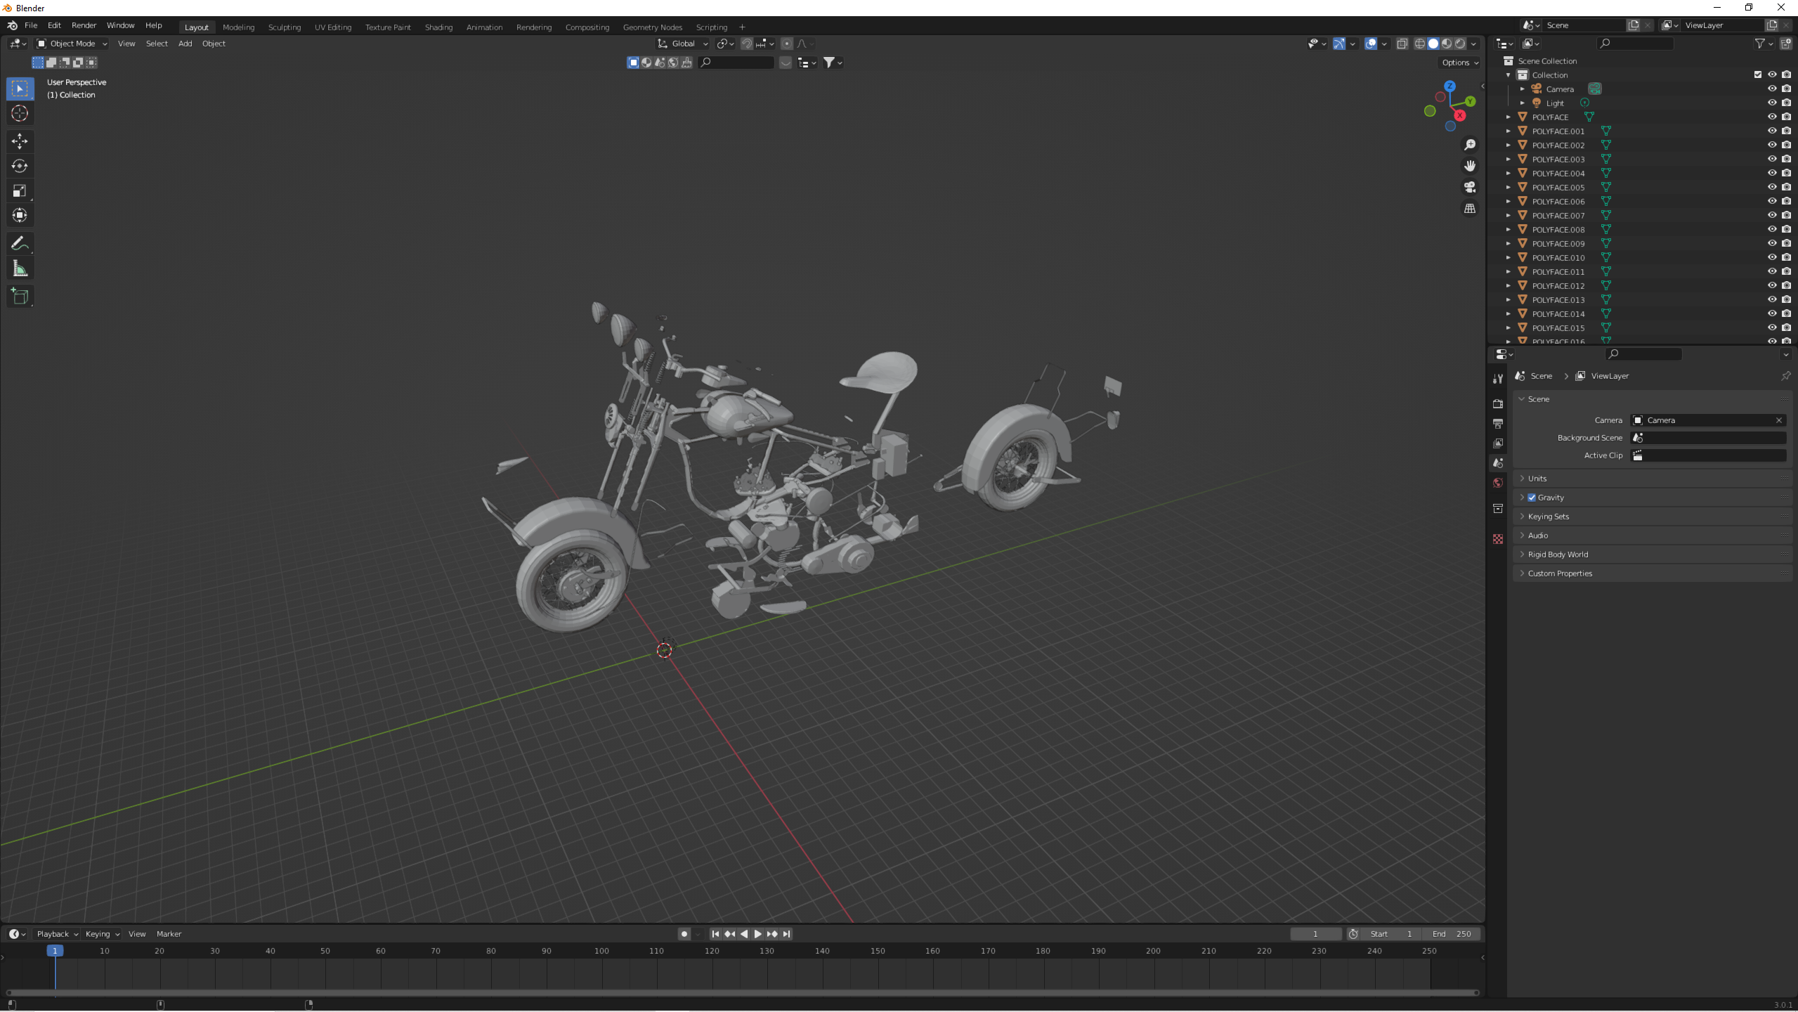Select the Add Cube tool
Image resolution: width=1798 pixels, height=1012 pixels.
tap(20, 297)
